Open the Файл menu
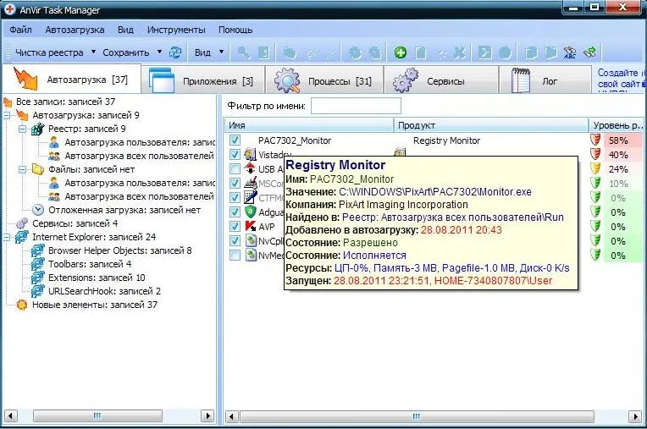 pos(20,30)
